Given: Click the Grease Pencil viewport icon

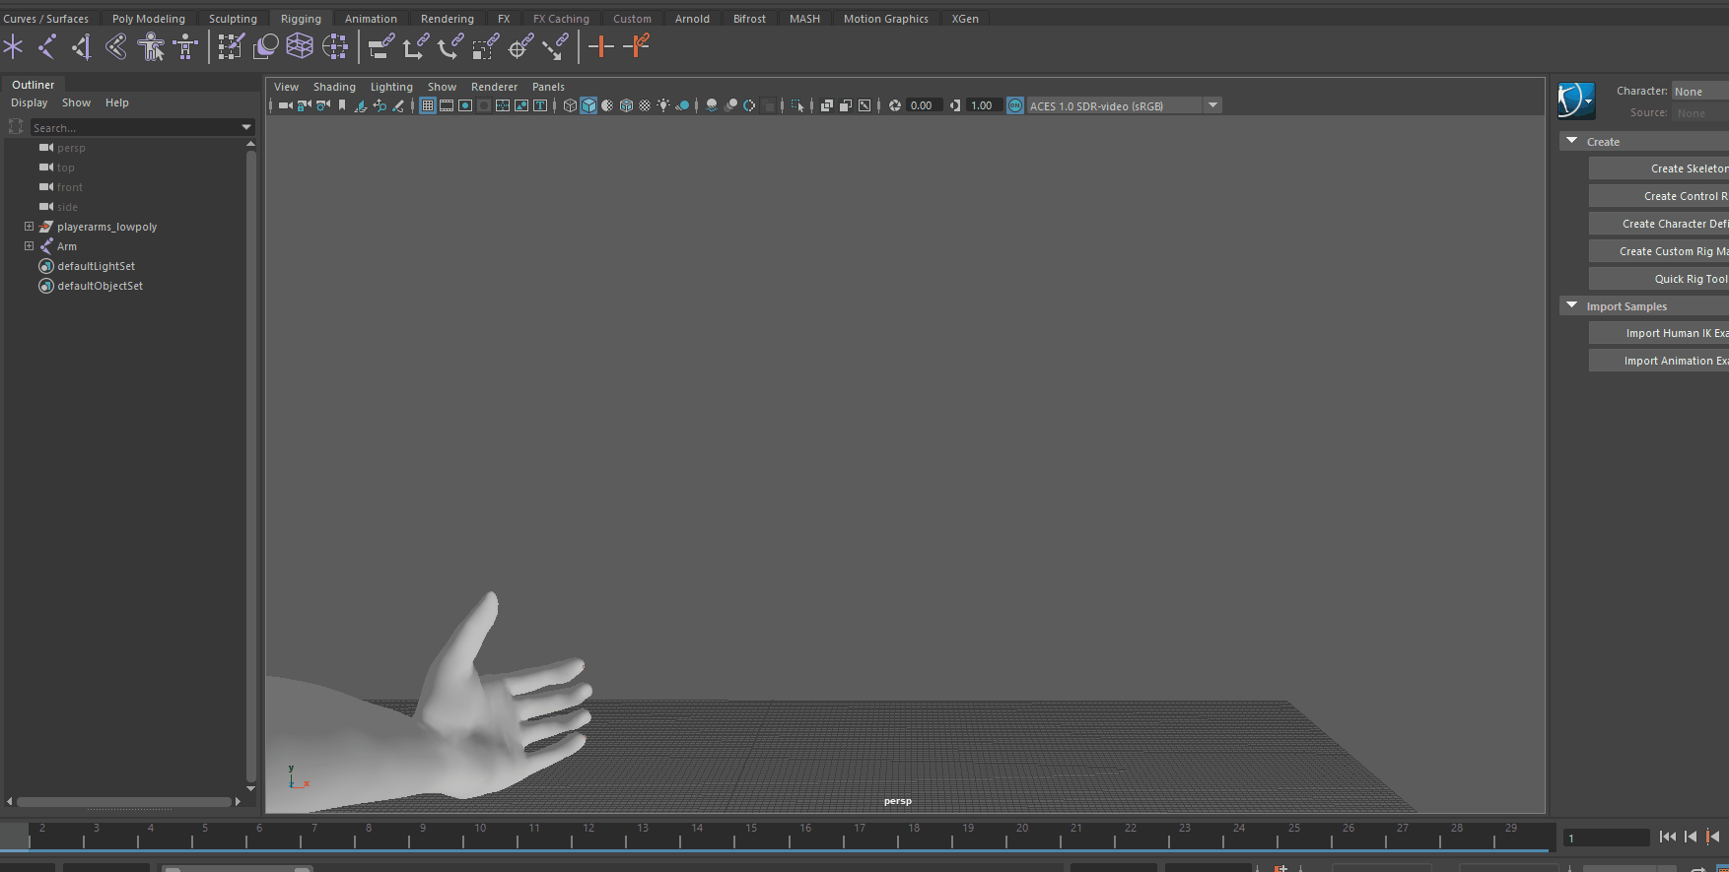Looking at the screenshot, I should tap(398, 105).
